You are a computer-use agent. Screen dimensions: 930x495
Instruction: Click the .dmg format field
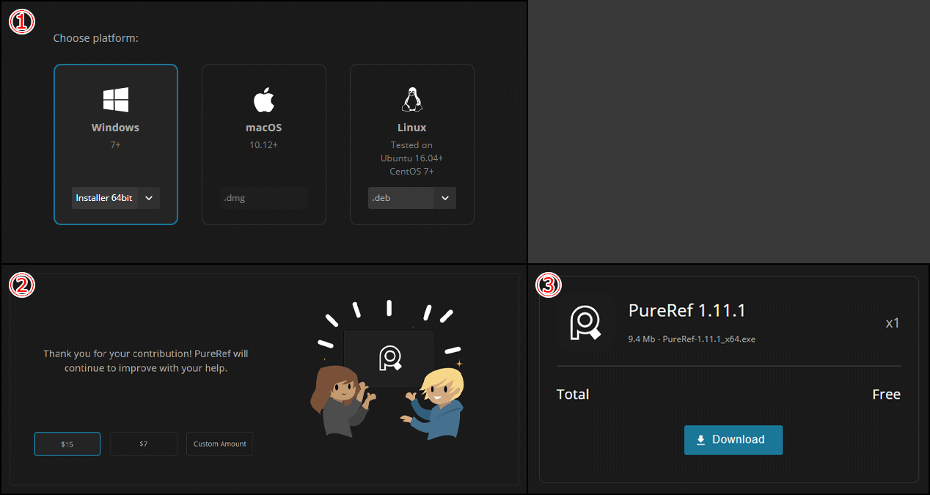pyautogui.click(x=263, y=198)
